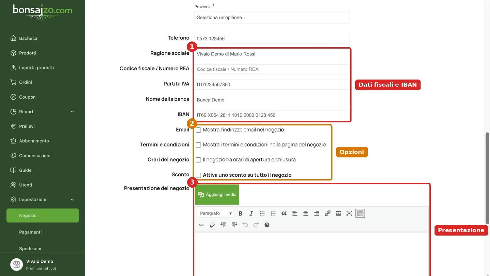
Task: Open the Paragrafo format dropdown
Action: point(216,213)
